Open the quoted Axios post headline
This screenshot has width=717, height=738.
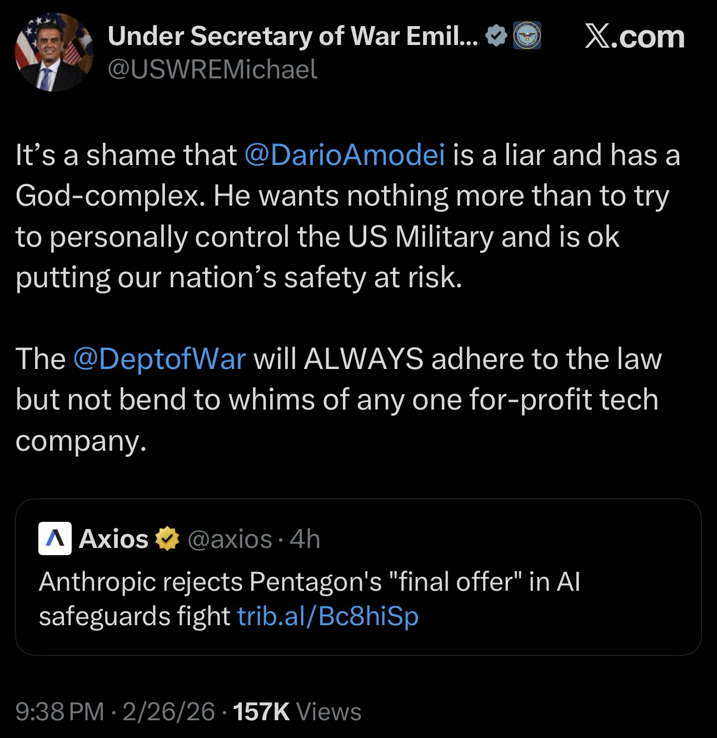coord(309,582)
